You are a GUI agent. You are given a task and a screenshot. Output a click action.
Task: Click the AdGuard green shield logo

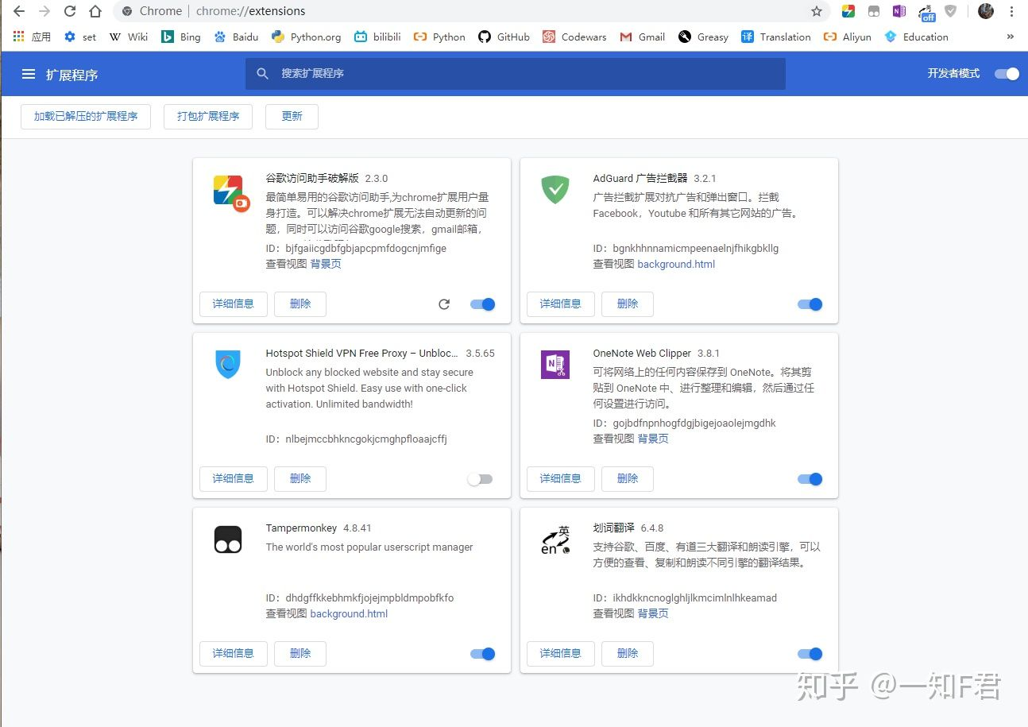tap(555, 190)
